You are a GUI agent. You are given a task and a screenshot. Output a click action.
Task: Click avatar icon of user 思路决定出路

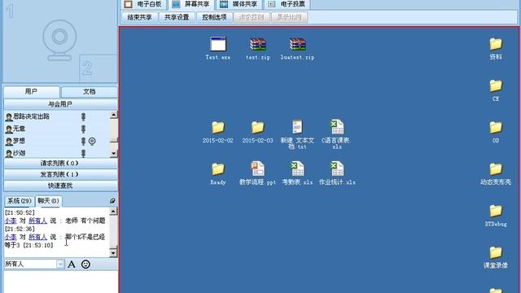point(9,117)
